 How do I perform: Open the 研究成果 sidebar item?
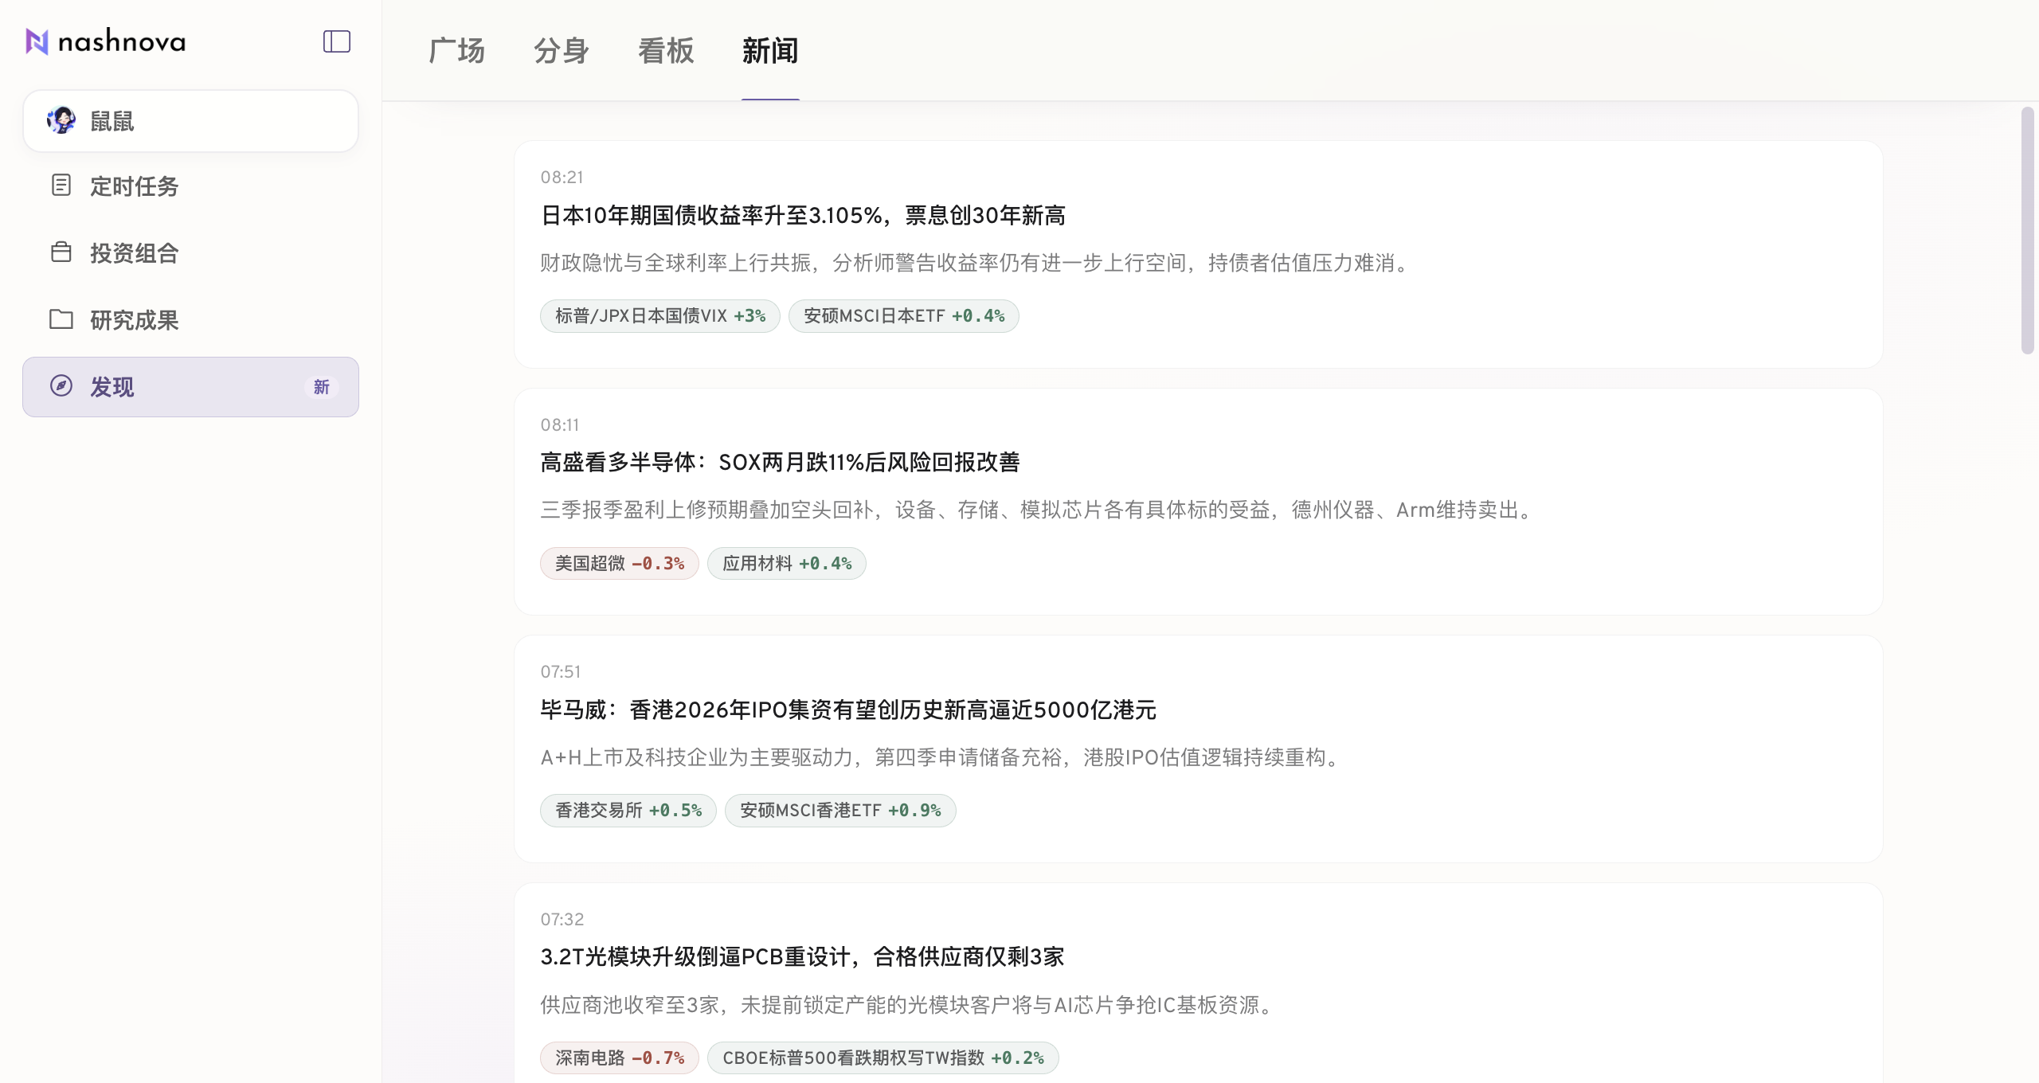pos(190,320)
